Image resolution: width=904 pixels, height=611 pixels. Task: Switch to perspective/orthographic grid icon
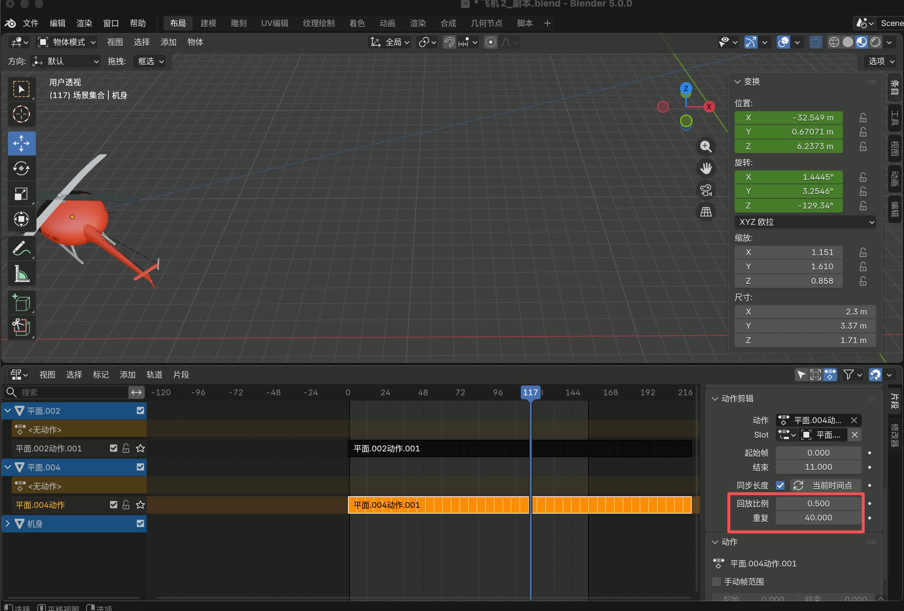(706, 212)
